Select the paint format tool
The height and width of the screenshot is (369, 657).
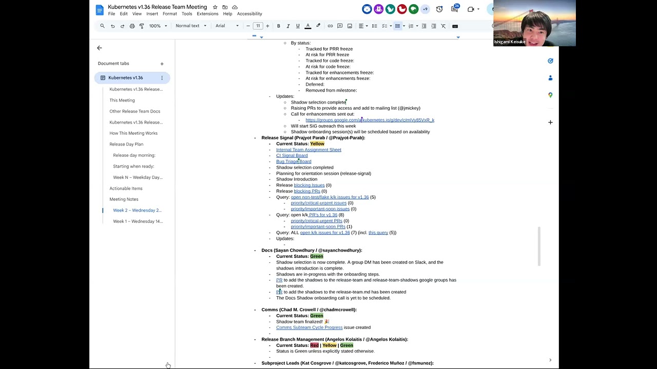(x=142, y=26)
